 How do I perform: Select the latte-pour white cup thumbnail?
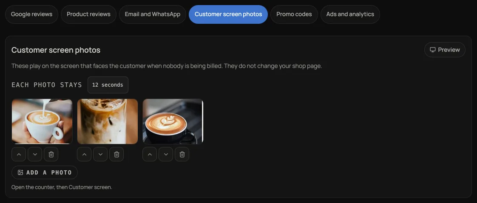(42, 121)
